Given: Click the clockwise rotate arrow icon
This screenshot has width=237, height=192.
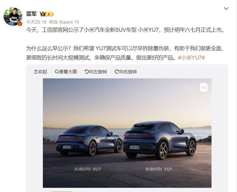Looking at the screenshot, I should [117, 72].
